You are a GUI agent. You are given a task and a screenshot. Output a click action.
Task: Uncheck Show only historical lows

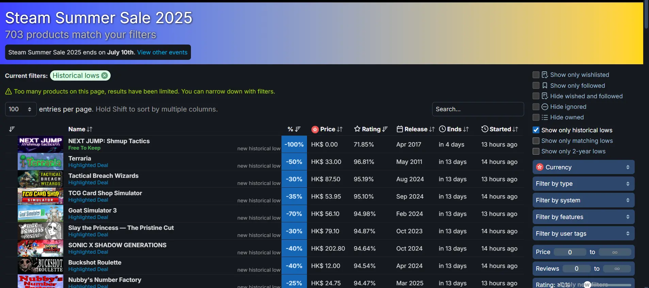tap(536, 130)
